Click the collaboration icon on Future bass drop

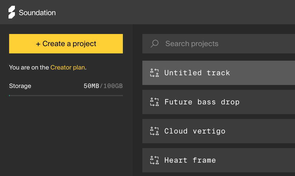154,102
